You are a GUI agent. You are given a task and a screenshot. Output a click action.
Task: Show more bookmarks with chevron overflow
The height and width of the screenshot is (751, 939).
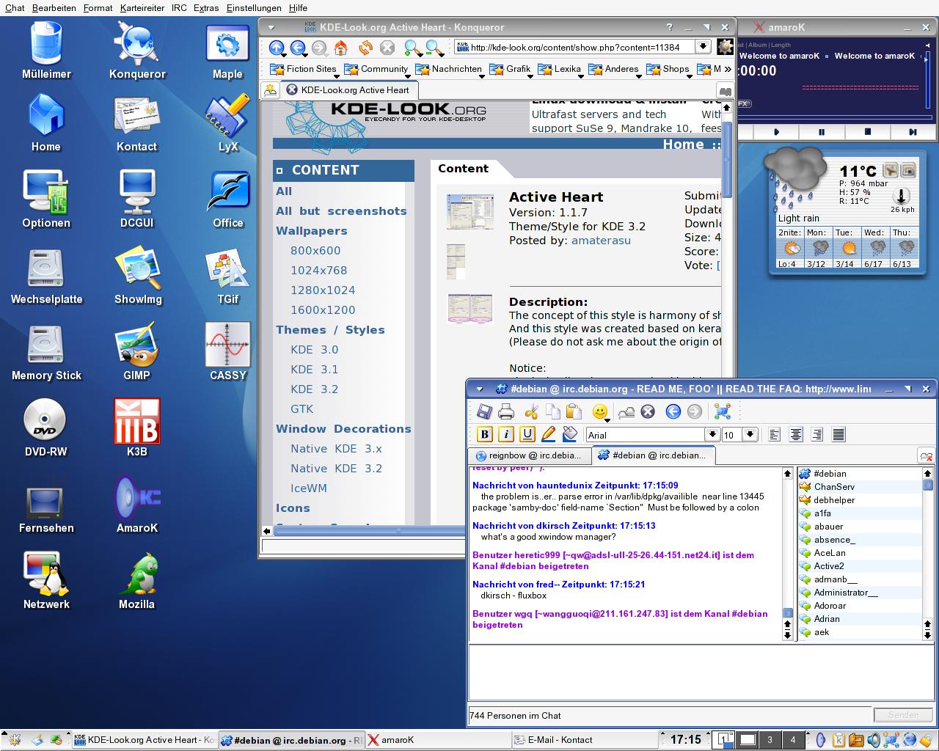727,69
